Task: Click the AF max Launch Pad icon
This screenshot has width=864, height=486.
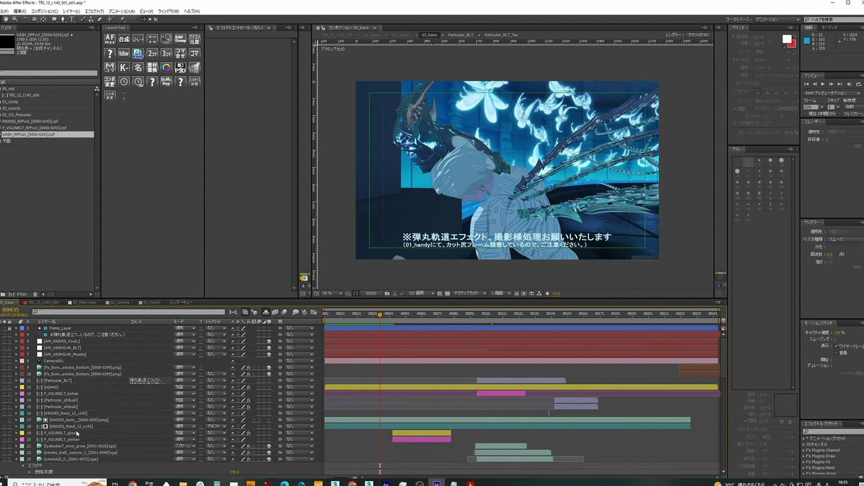Action: [110, 38]
